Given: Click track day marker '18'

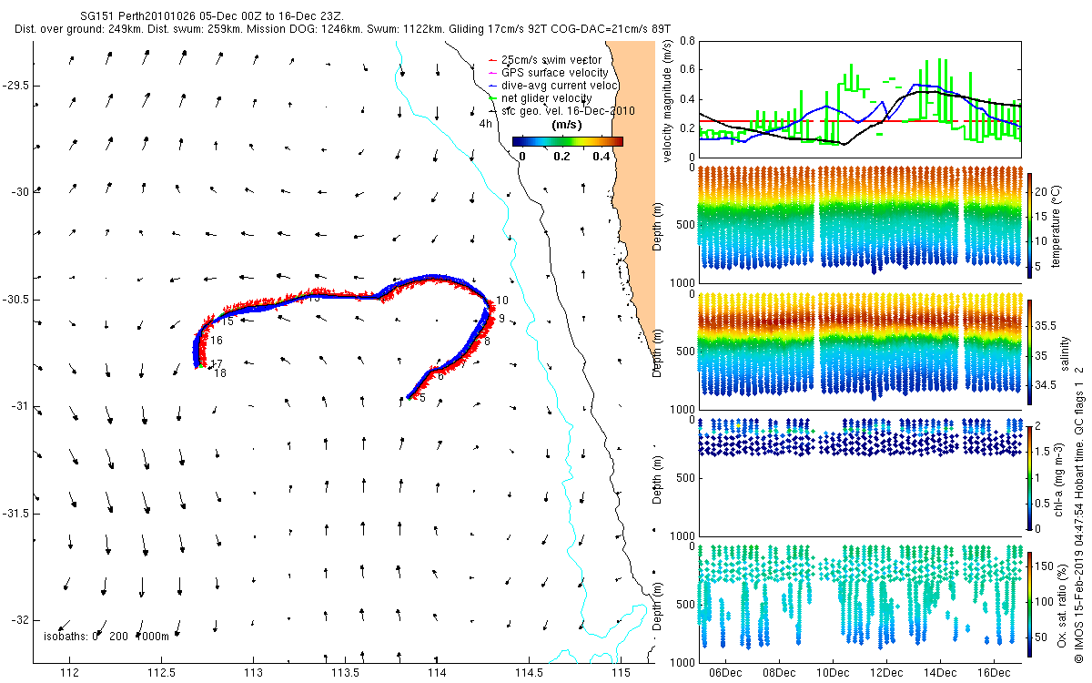Looking at the screenshot, I should point(220,373).
